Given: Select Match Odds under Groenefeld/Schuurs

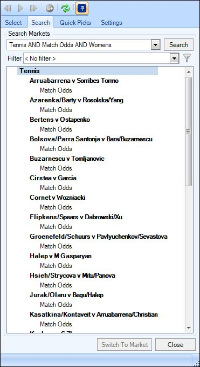Looking at the screenshot, I should pos(56,246).
